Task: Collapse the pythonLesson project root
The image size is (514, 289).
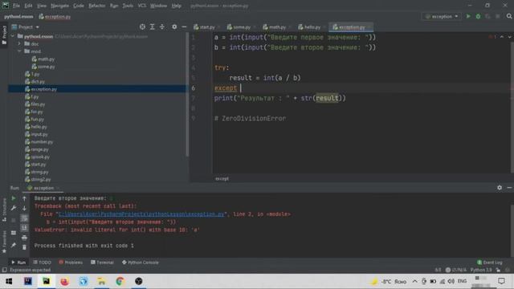Action: click(13, 36)
